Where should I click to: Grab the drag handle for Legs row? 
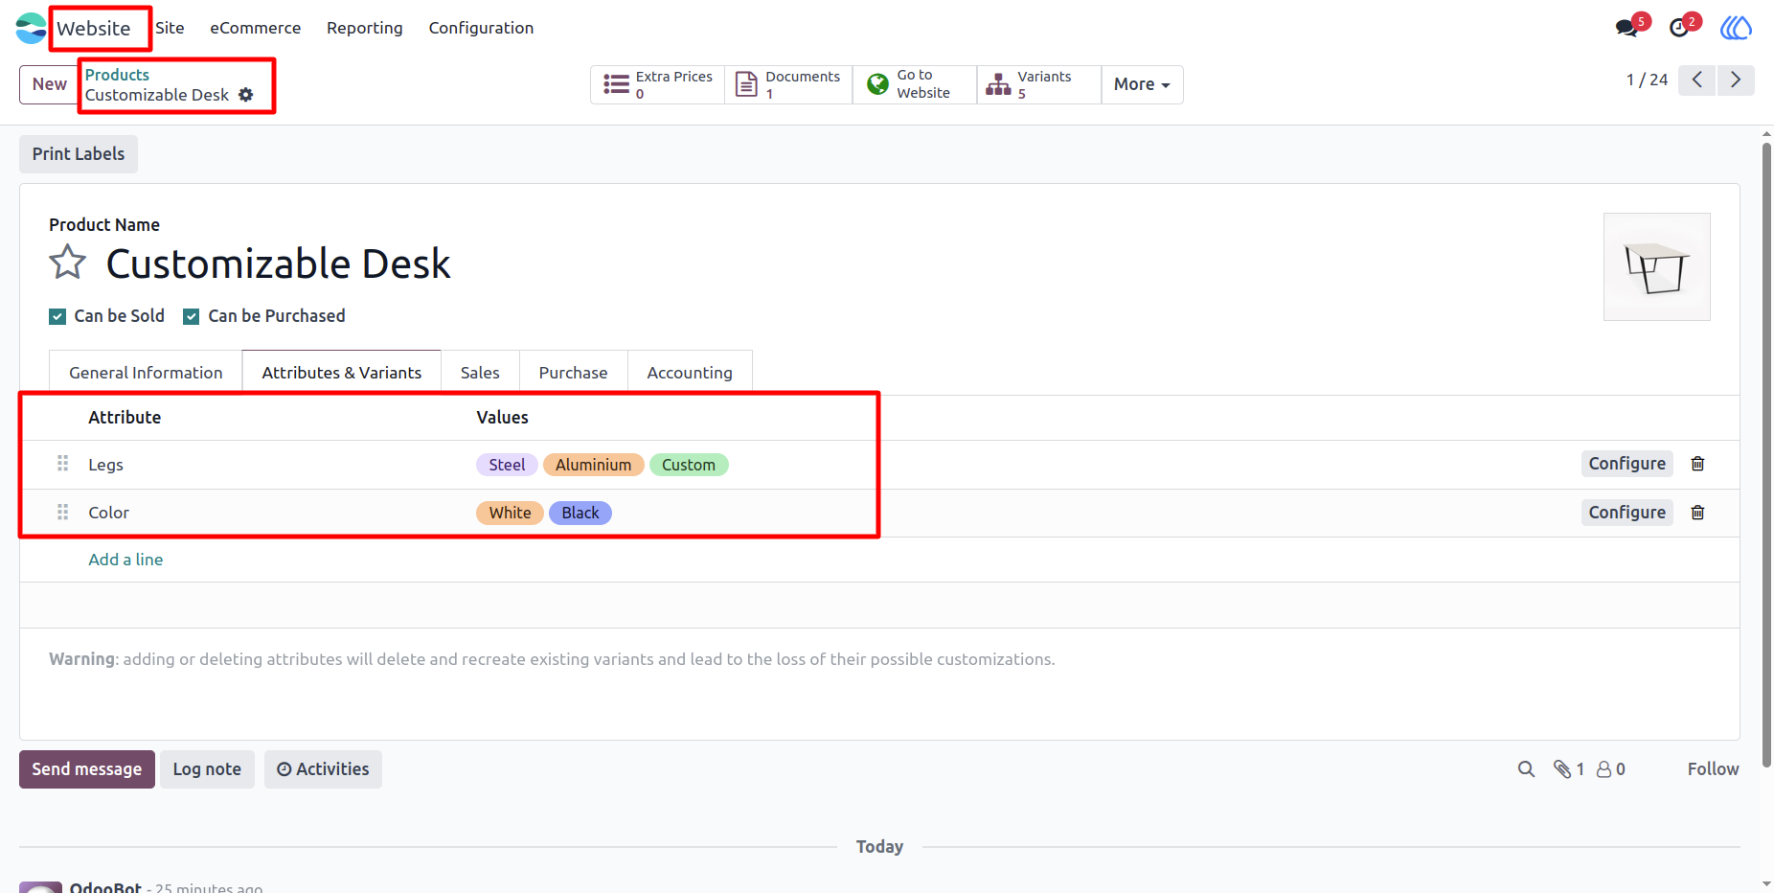[x=63, y=464]
